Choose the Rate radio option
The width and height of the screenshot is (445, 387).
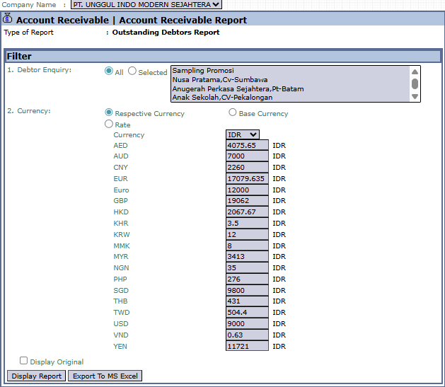pos(109,124)
